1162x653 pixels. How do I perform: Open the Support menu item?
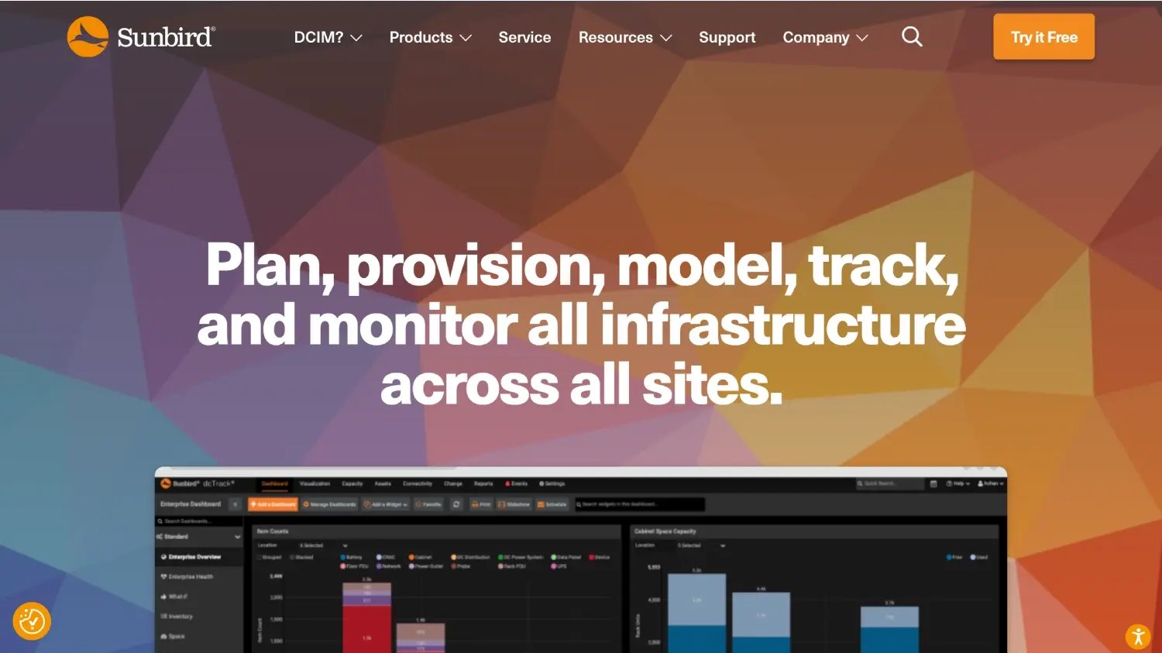tap(727, 37)
